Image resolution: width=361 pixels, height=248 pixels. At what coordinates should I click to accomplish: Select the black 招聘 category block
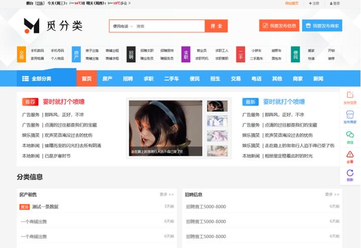pyautogui.click(x=131, y=54)
